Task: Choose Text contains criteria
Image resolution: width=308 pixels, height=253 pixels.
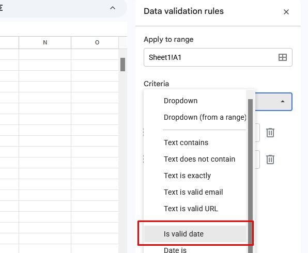Action: coord(195,143)
